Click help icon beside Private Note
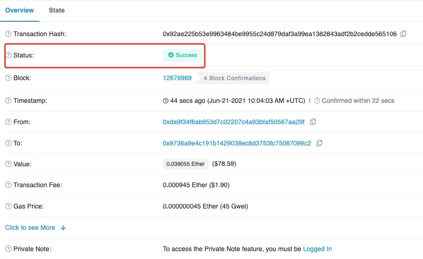 [8, 249]
